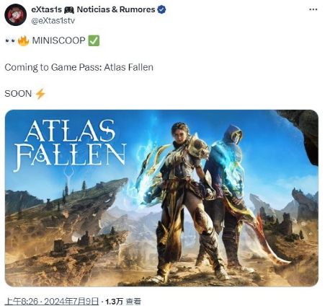
Task: Open the Atlas Fallen promotional image
Action: click(161, 198)
